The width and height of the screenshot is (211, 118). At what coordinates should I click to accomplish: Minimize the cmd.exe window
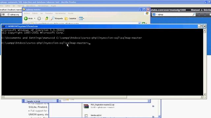click(x=199, y=26)
